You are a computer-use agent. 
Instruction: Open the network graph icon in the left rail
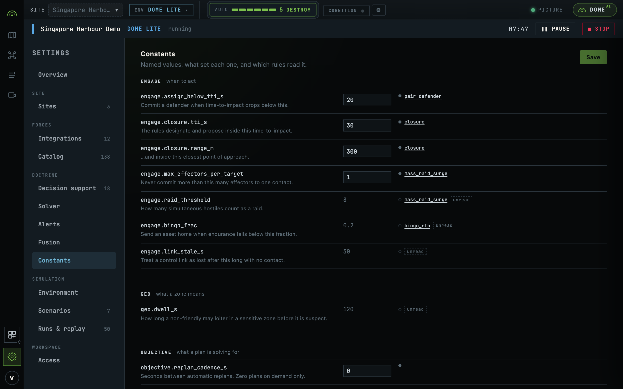(12, 55)
